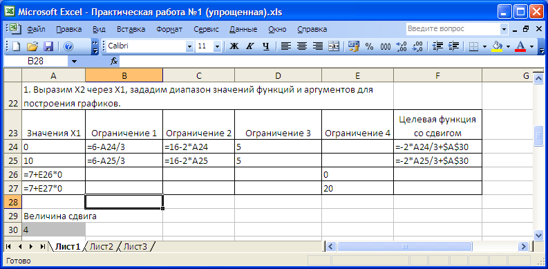
Task: Merge and center cells
Action: click(334, 46)
